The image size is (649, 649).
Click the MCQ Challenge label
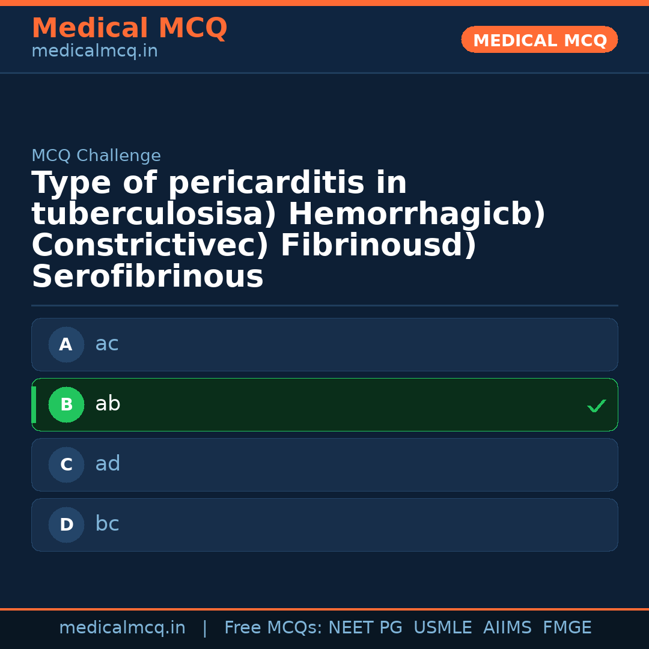click(x=96, y=156)
